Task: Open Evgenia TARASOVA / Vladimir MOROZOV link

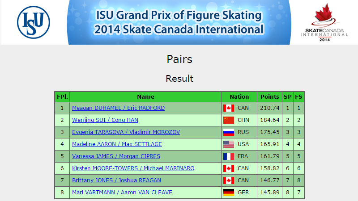Action: [126, 132]
